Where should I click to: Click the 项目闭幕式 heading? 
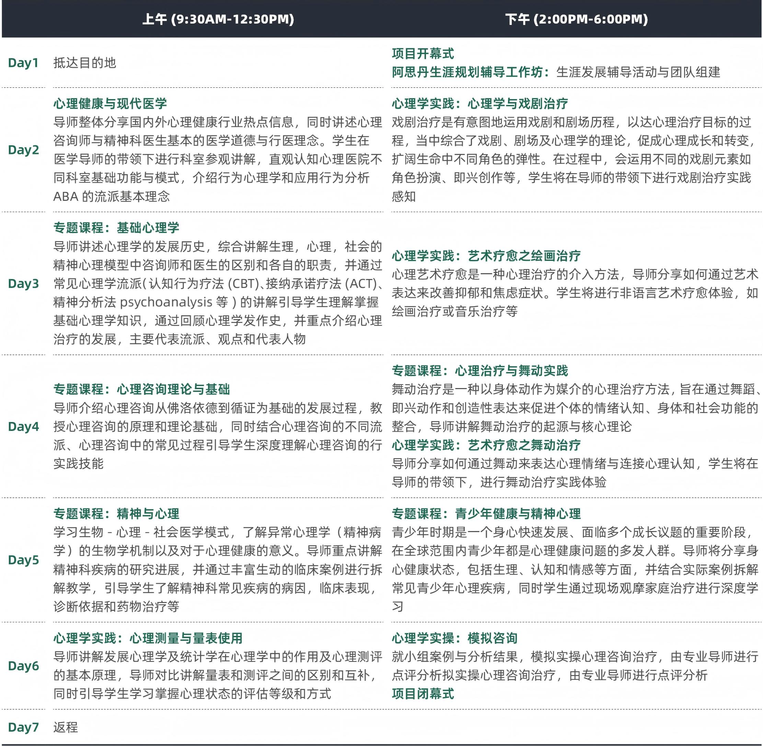pos(423,694)
